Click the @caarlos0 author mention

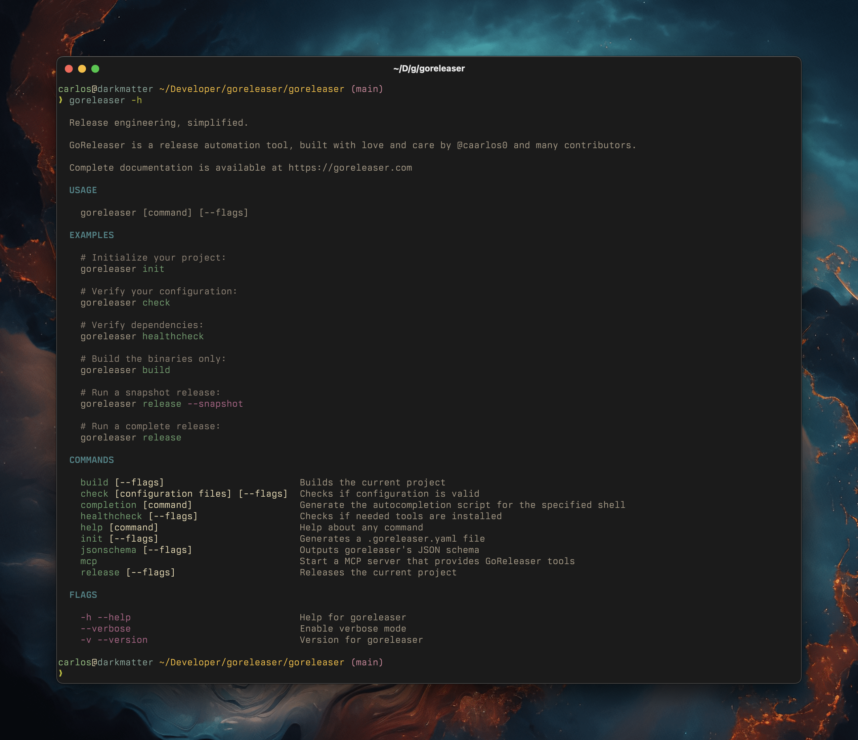(x=482, y=145)
